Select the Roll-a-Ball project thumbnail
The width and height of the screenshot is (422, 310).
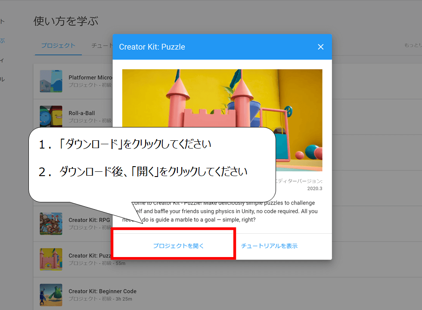(51, 116)
